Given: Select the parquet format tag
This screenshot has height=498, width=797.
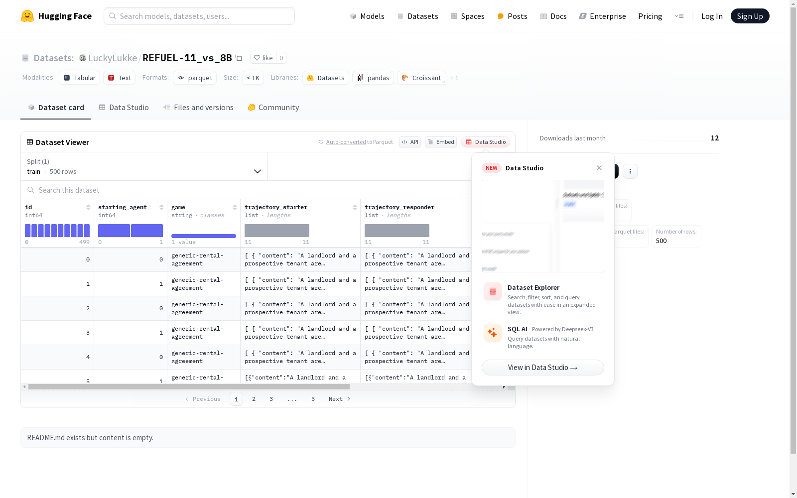Looking at the screenshot, I should 195,78.
